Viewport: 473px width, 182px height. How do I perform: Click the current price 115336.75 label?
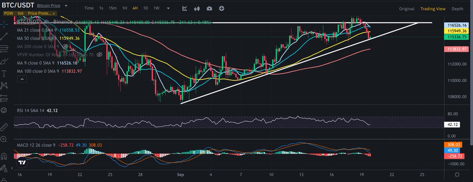(x=456, y=37)
